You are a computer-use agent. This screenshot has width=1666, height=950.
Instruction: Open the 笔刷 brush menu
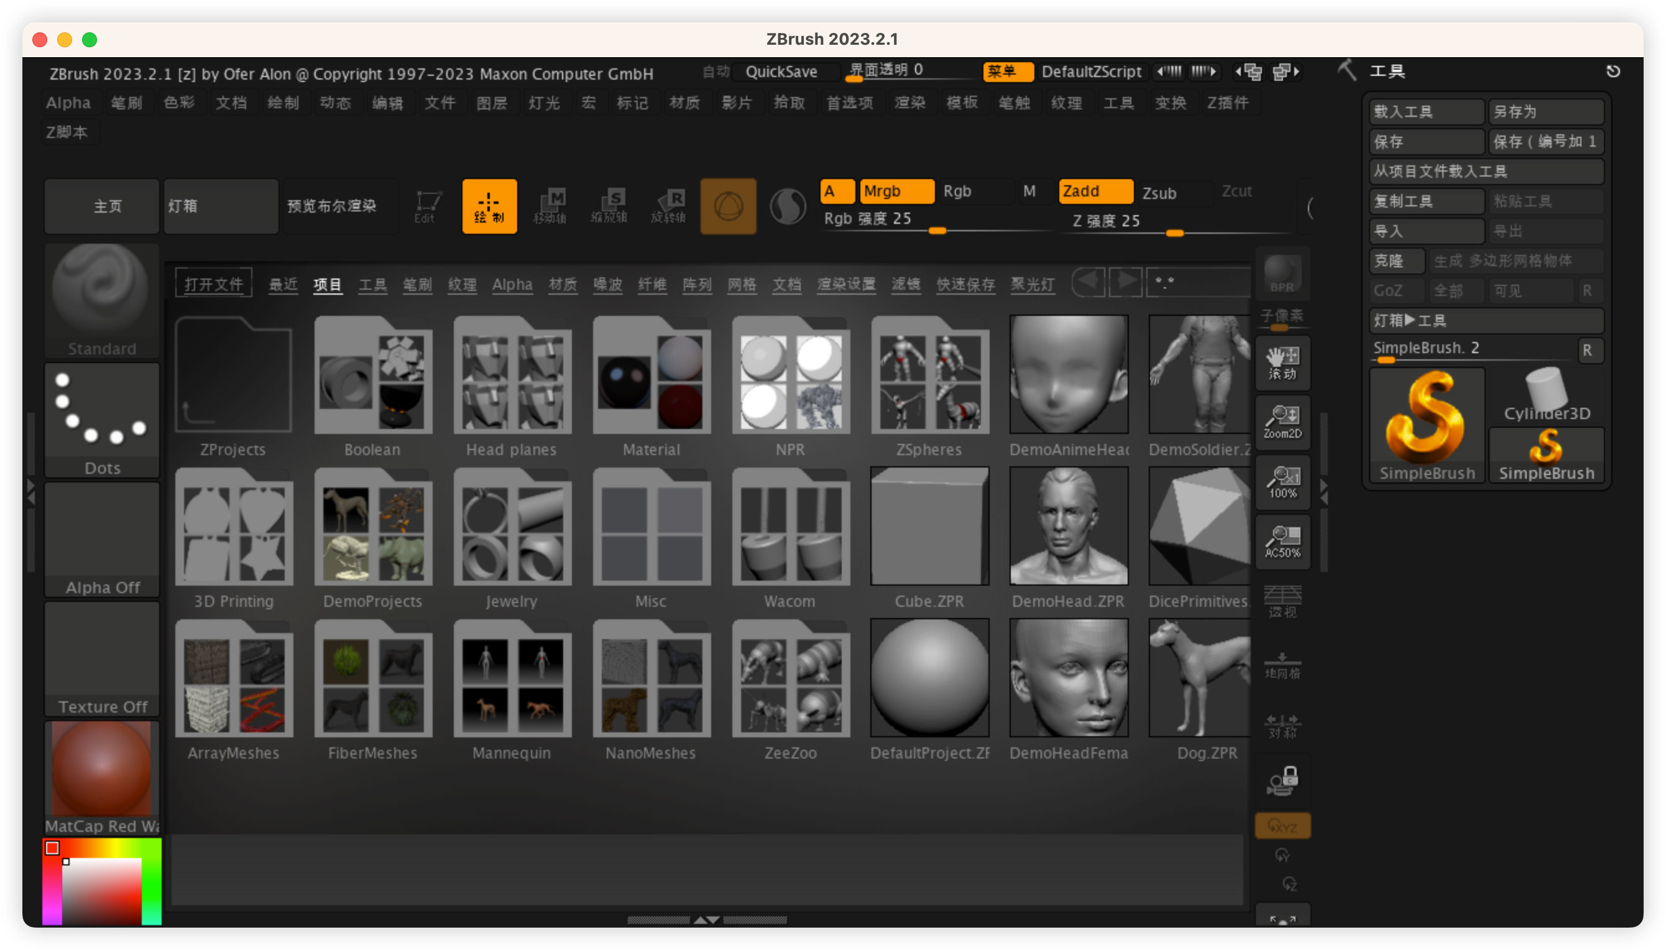click(x=126, y=103)
